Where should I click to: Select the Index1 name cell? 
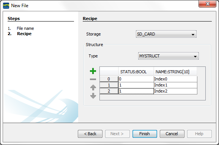175,85
